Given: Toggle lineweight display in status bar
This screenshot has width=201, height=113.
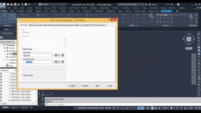Looking at the screenshot, I should pyautogui.click(x=148, y=108).
